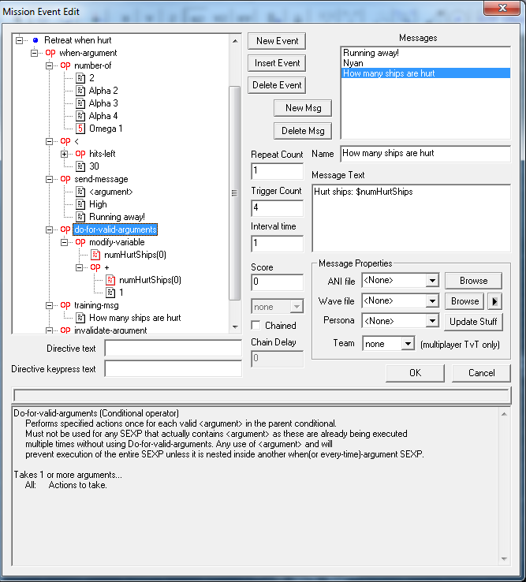Click the OP icon next to modify-variable
The image size is (526, 582).
pos(80,242)
